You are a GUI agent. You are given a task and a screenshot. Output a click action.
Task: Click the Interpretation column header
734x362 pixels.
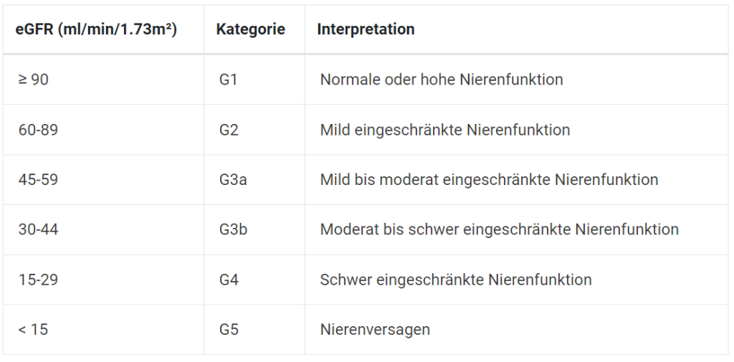pos(366,29)
